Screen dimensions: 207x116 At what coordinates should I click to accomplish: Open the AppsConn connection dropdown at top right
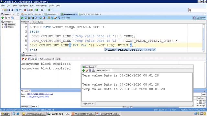tap(200, 18)
